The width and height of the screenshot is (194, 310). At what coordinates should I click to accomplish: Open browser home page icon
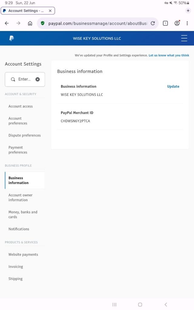[x=30, y=23]
